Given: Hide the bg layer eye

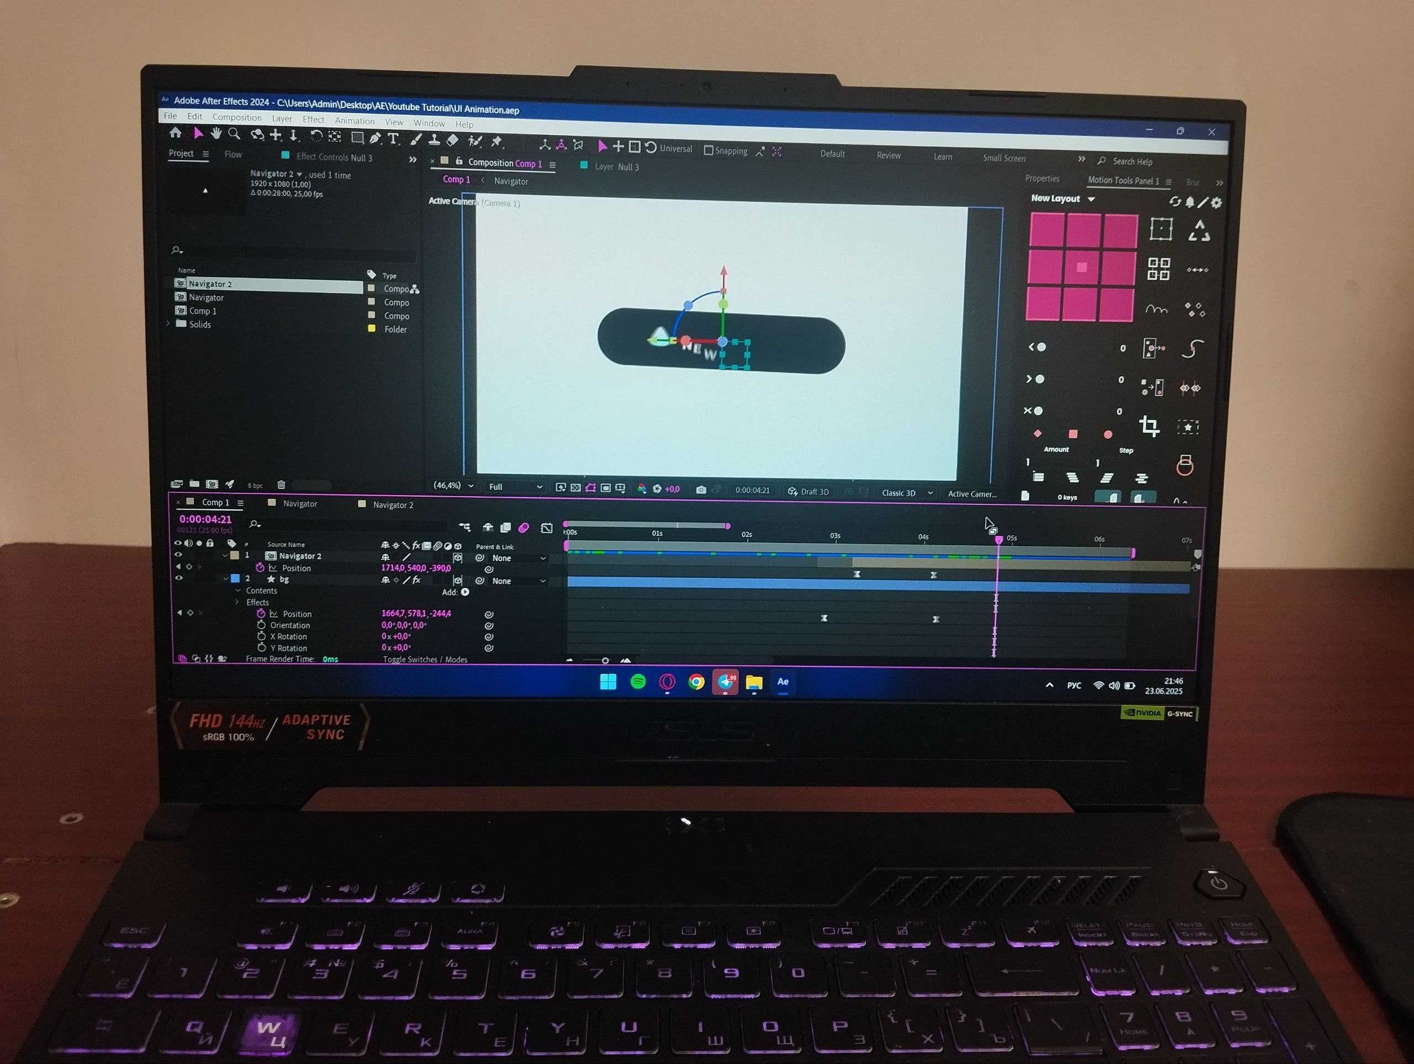Looking at the screenshot, I should click(x=179, y=578).
